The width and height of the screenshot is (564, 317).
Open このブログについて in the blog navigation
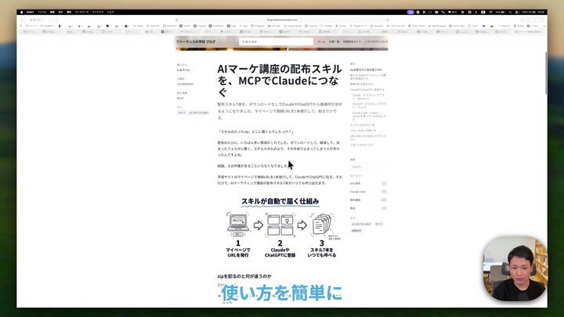(x=376, y=41)
